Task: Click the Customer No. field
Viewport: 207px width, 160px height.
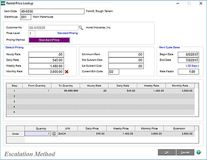Action: point(53,28)
